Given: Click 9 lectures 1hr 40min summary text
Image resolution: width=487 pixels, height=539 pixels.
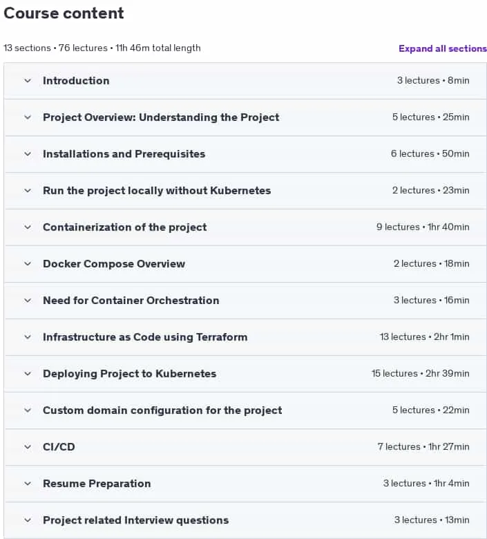Looking at the screenshot, I should pyautogui.click(x=423, y=227).
